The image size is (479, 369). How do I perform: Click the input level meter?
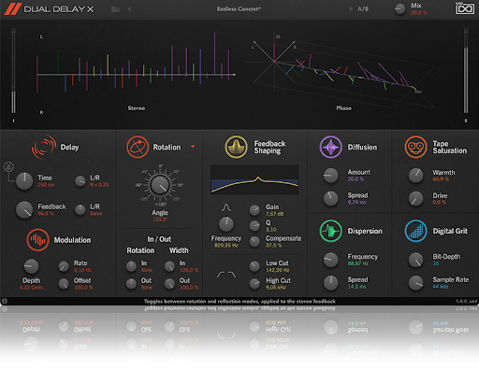13,70
